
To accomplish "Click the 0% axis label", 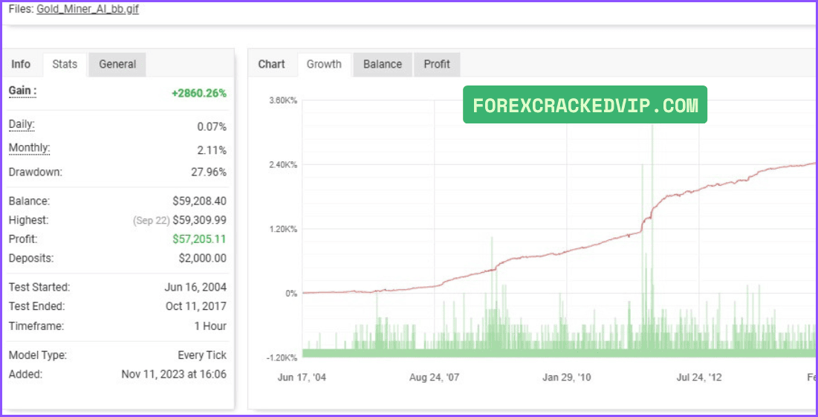I will [290, 294].
